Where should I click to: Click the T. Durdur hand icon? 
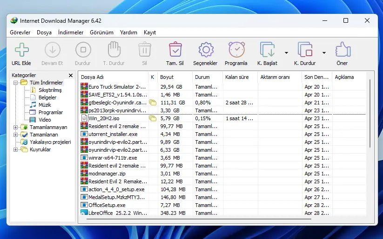114,49
